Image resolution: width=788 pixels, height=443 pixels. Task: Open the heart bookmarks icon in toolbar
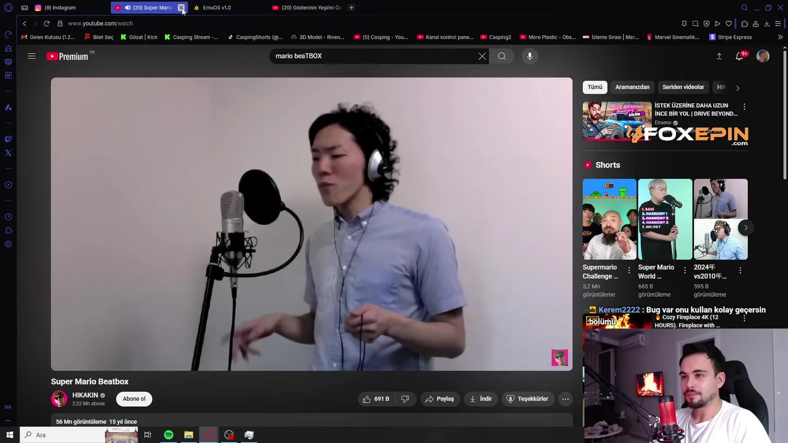(x=729, y=23)
